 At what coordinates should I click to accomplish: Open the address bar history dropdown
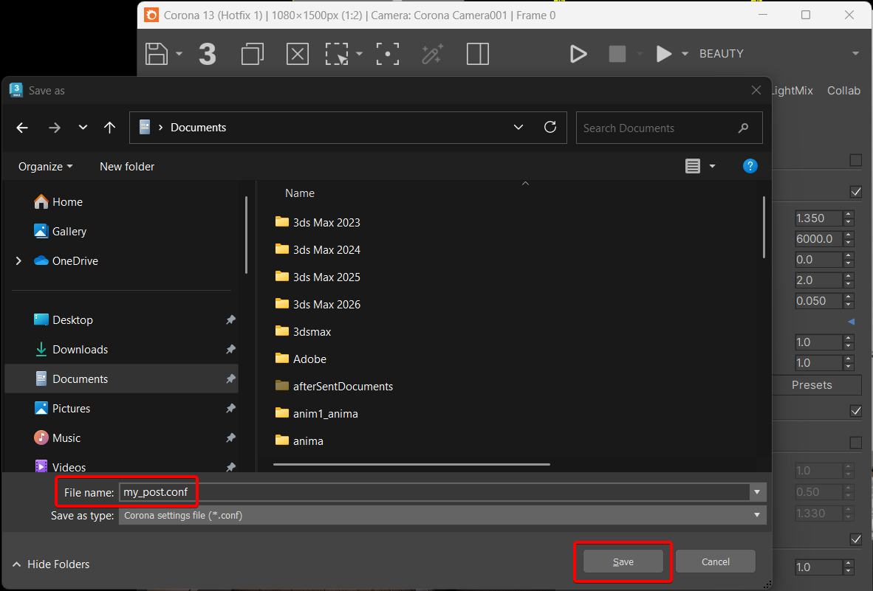point(518,128)
